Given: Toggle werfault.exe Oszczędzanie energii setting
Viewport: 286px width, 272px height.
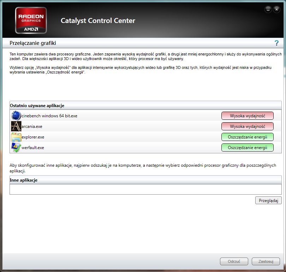Looking at the screenshot, I should pyautogui.click(x=247, y=148).
